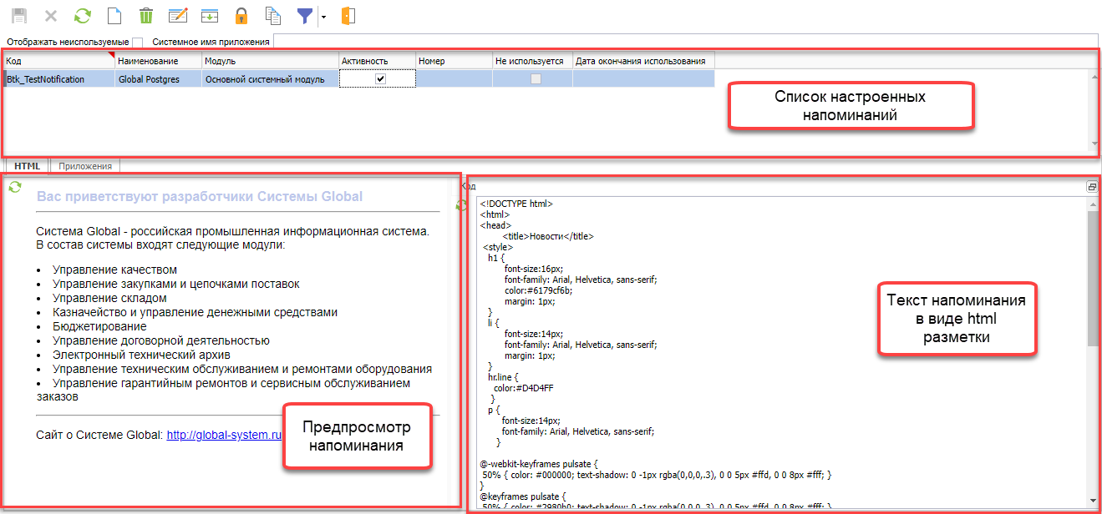1102x514 pixels.
Task: Enable the 'Отображать неиспользуемые' checkbox
Action: (x=138, y=42)
